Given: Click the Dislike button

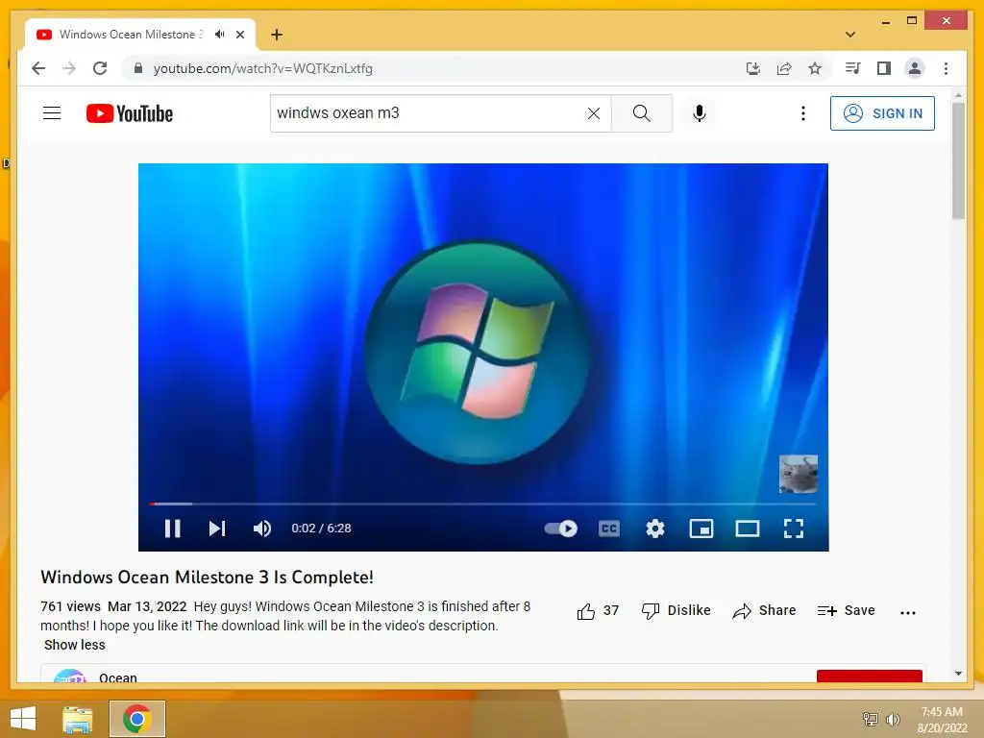Looking at the screenshot, I should point(676,610).
